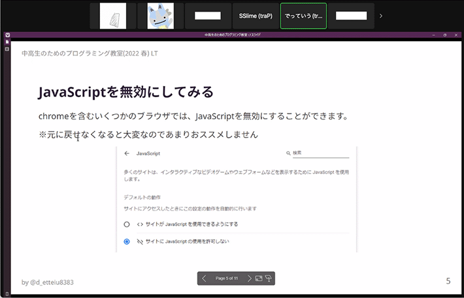The width and height of the screenshot is (464, 298).
Task: Select the highlighted でっていう participant tile
Action: pyautogui.click(x=303, y=16)
